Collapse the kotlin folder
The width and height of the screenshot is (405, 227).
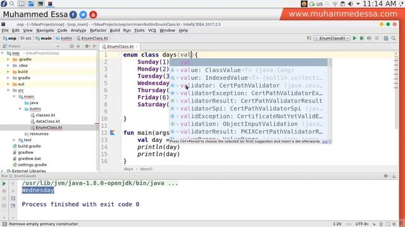(20, 109)
